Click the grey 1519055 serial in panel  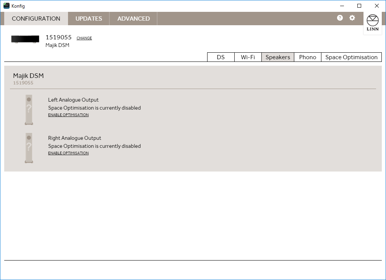click(23, 83)
